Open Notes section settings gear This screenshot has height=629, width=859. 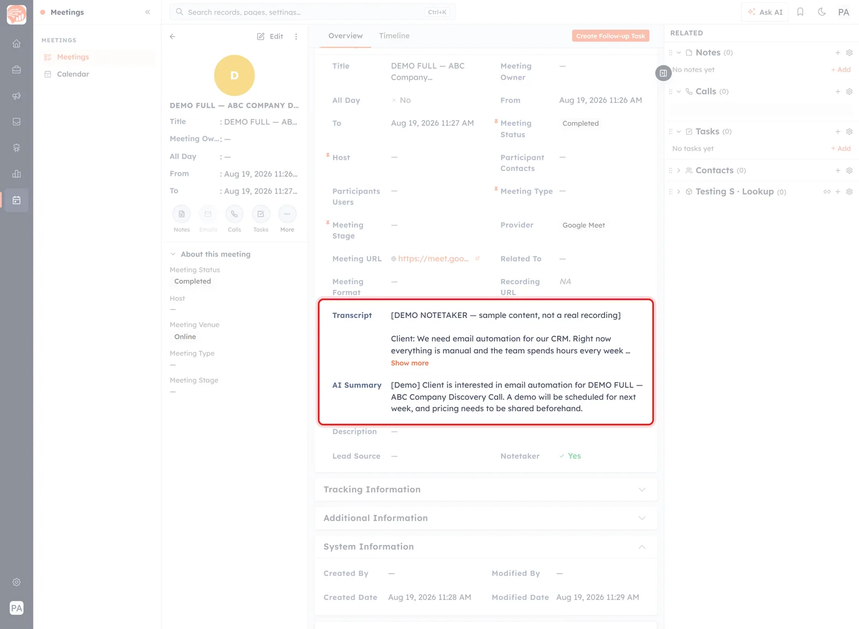[x=849, y=53]
